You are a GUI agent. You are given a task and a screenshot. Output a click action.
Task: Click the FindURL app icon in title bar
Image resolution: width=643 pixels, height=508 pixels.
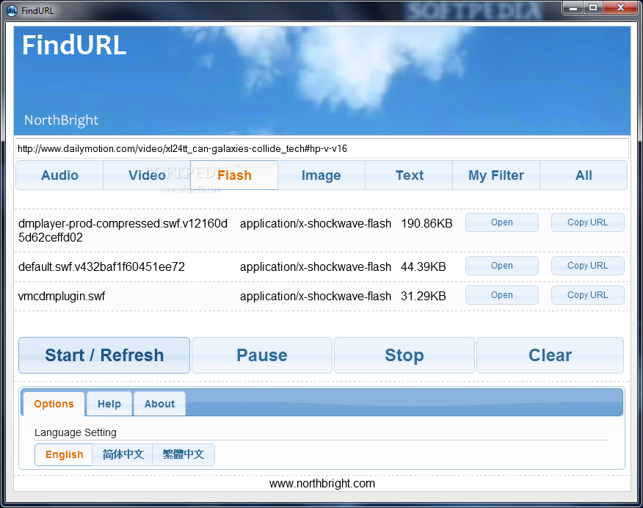pos(12,11)
